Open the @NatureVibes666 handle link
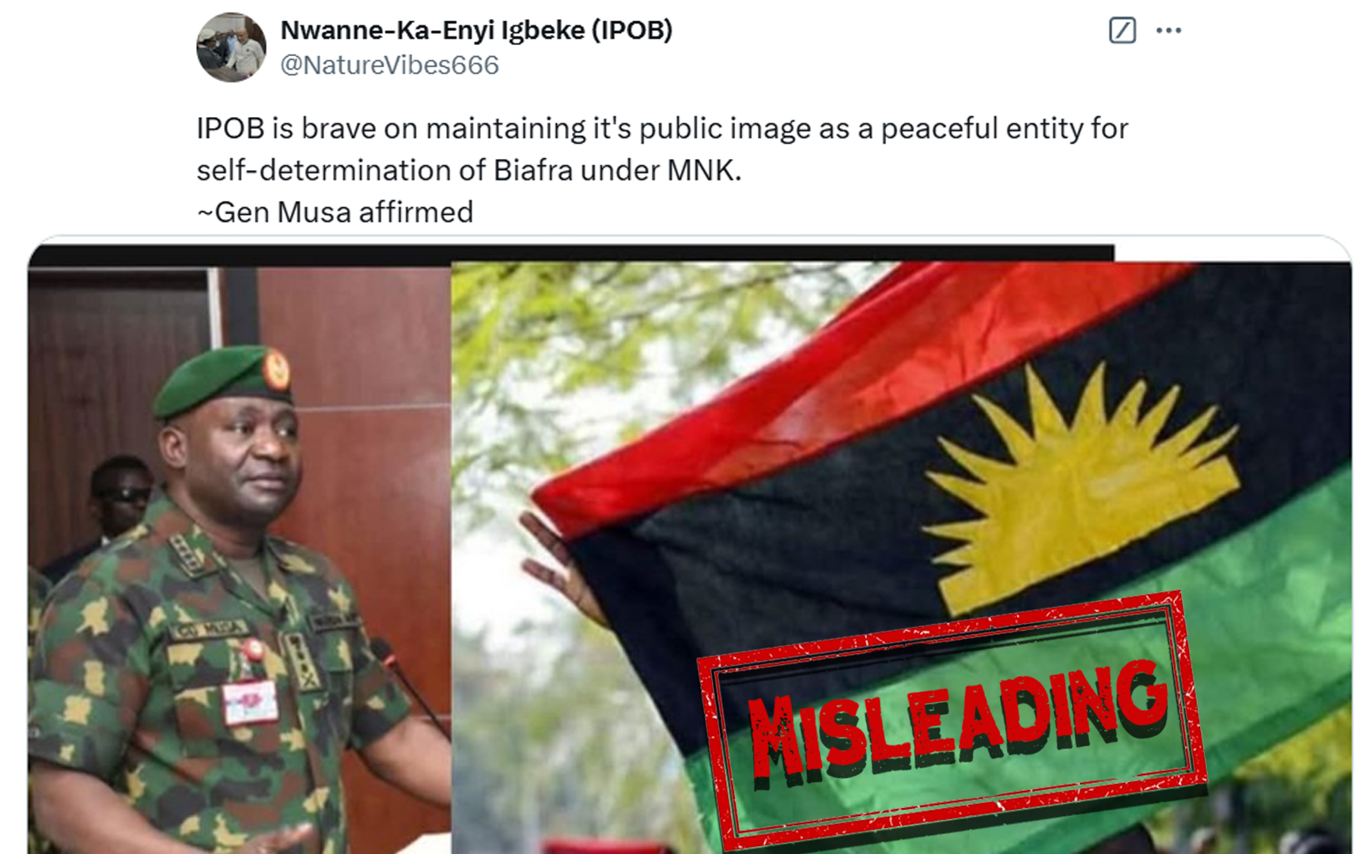 pyautogui.click(x=390, y=65)
